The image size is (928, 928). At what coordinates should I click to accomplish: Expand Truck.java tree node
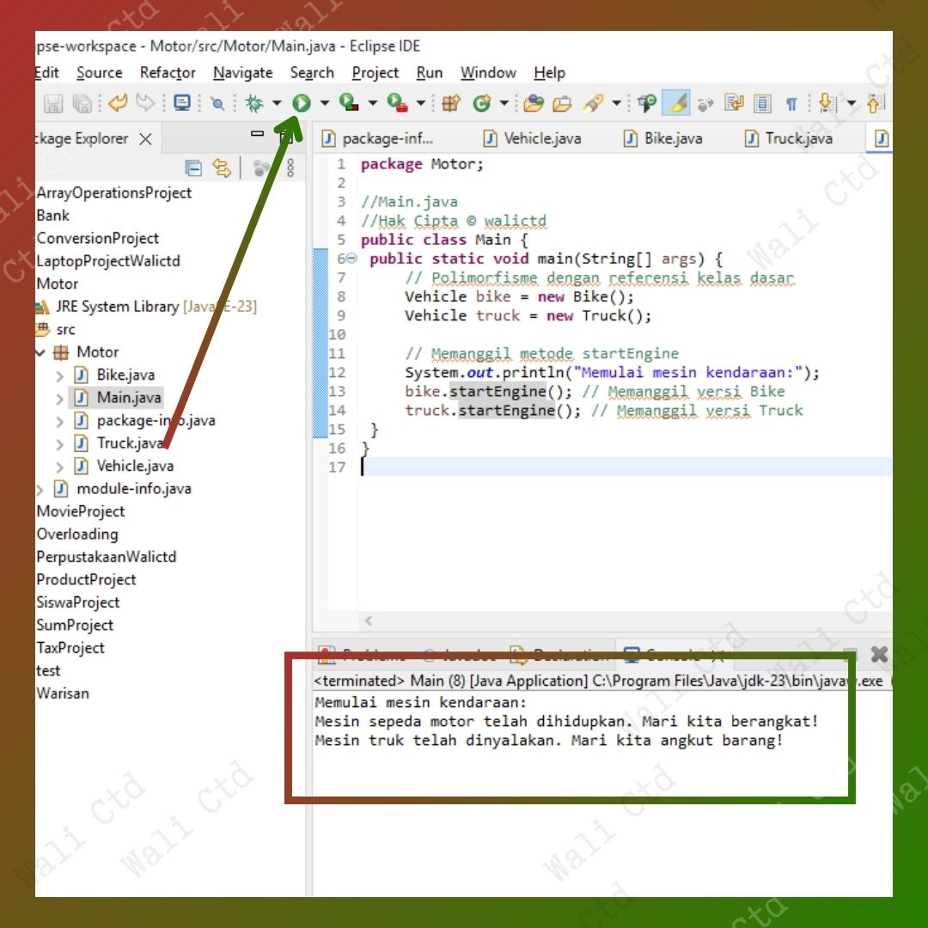(59, 444)
